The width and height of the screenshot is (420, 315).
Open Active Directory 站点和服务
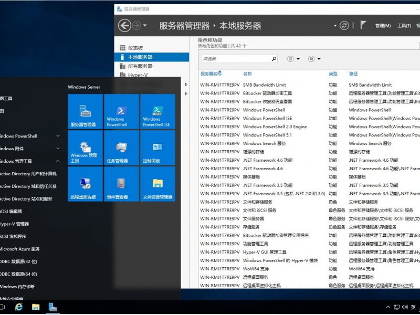coord(26,199)
